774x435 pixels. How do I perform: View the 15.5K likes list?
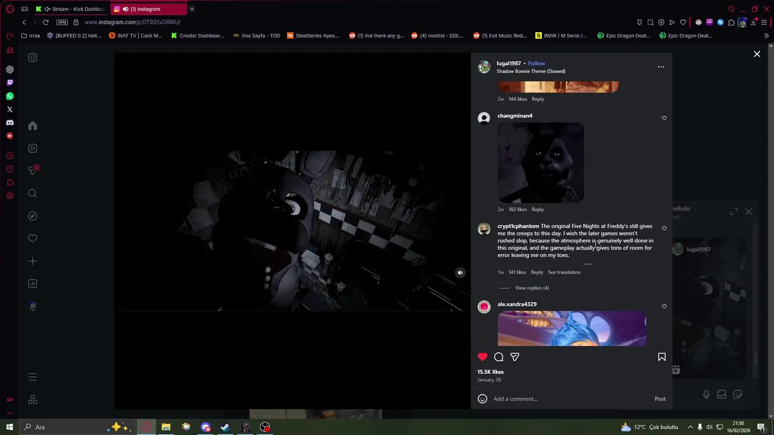(490, 372)
